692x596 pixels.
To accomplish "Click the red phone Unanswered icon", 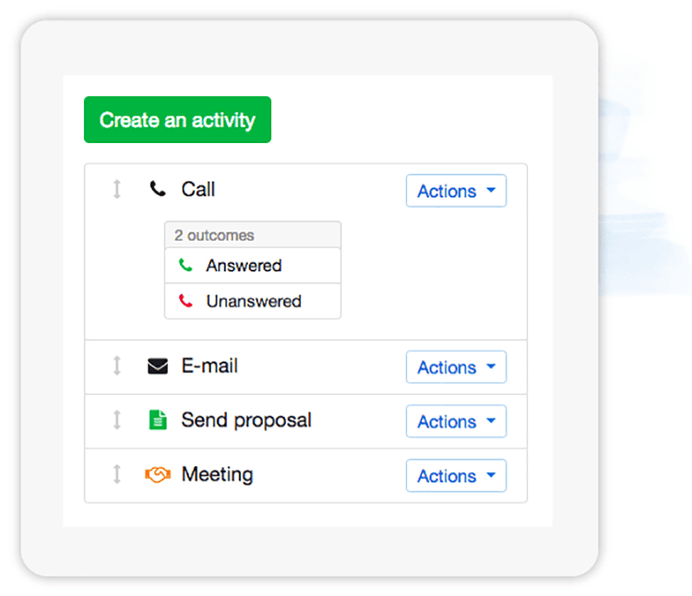I will point(185,301).
